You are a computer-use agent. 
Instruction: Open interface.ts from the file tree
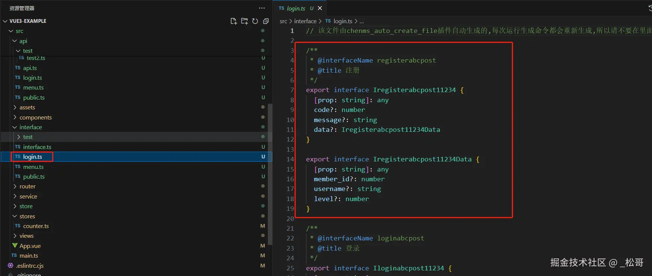37,147
